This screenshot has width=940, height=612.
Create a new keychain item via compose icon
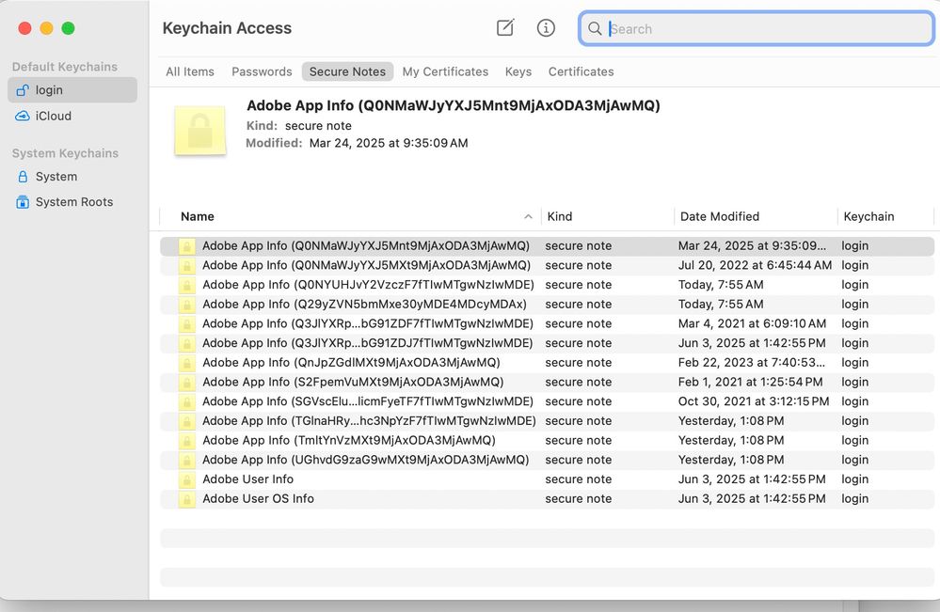[x=505, y=27]
